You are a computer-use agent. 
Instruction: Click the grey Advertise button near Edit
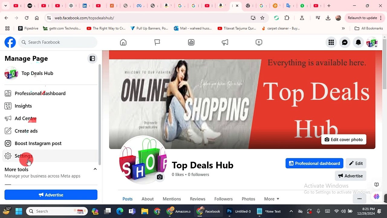[350, 176]
